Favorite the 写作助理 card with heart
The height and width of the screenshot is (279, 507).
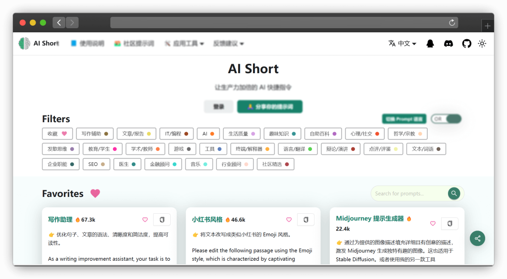point(145,220)
